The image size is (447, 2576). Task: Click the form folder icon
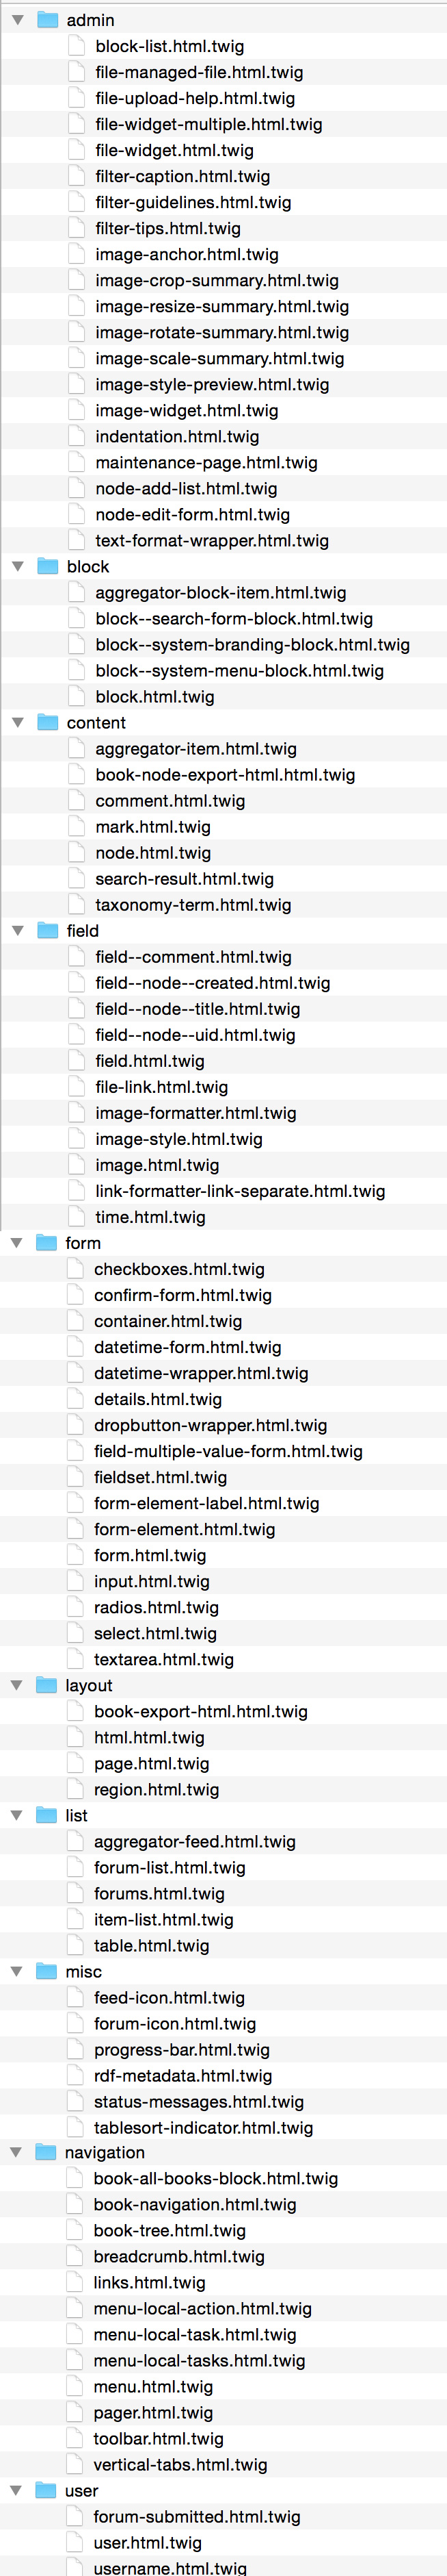click(x=47, y=1242)
